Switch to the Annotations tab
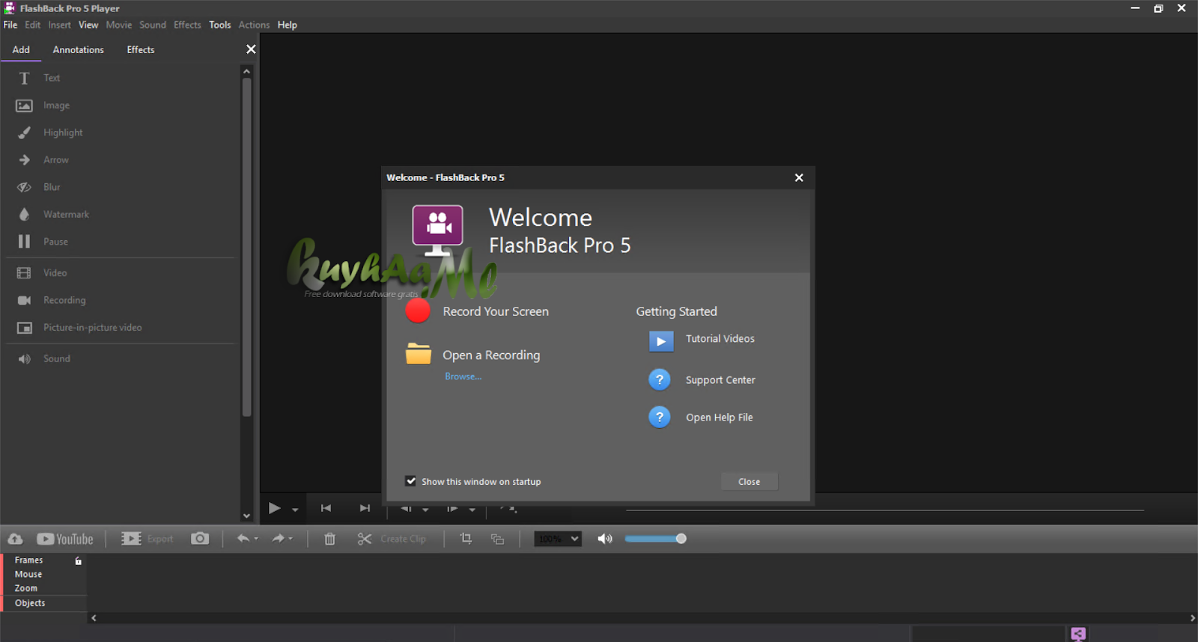 coord(79,49)
